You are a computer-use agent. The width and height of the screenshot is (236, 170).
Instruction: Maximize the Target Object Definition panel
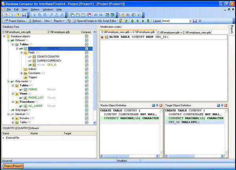tap(218, 105)
